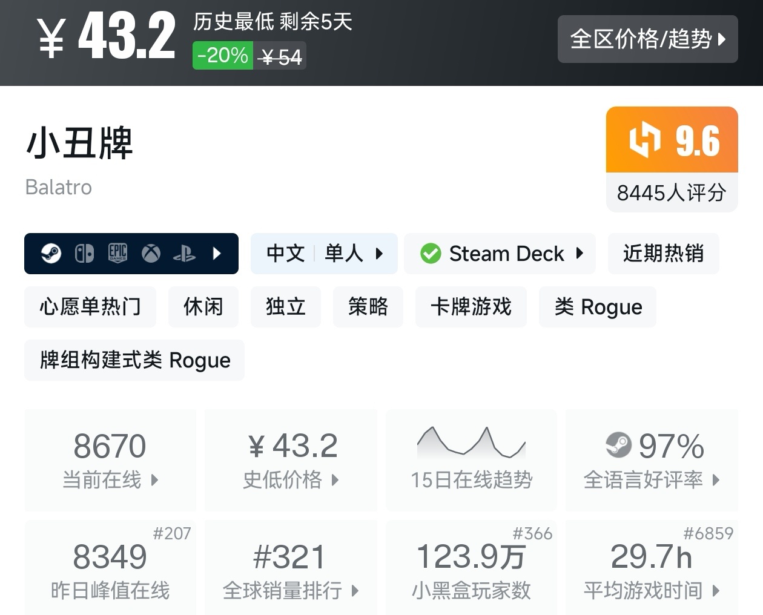Screen dimensions: 763x615
Task: Open 平均游戏时间 29.7h stat card
Action: click(x=652, y=568)
